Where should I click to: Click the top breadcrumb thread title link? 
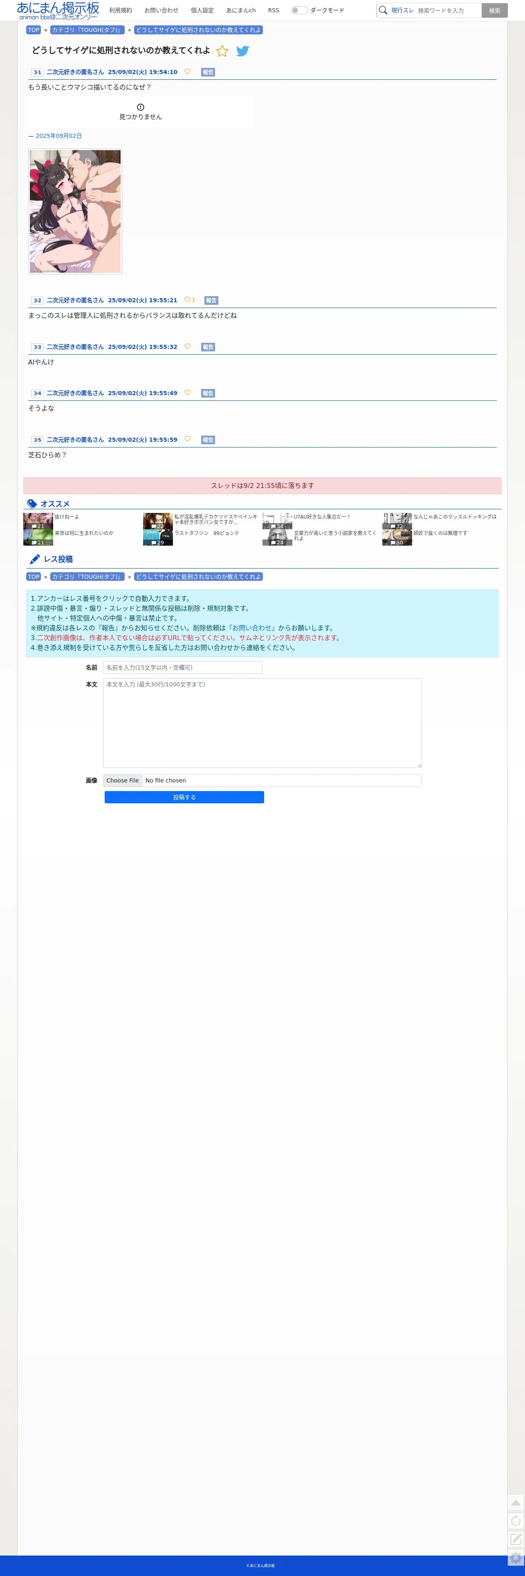pos(198,30)
